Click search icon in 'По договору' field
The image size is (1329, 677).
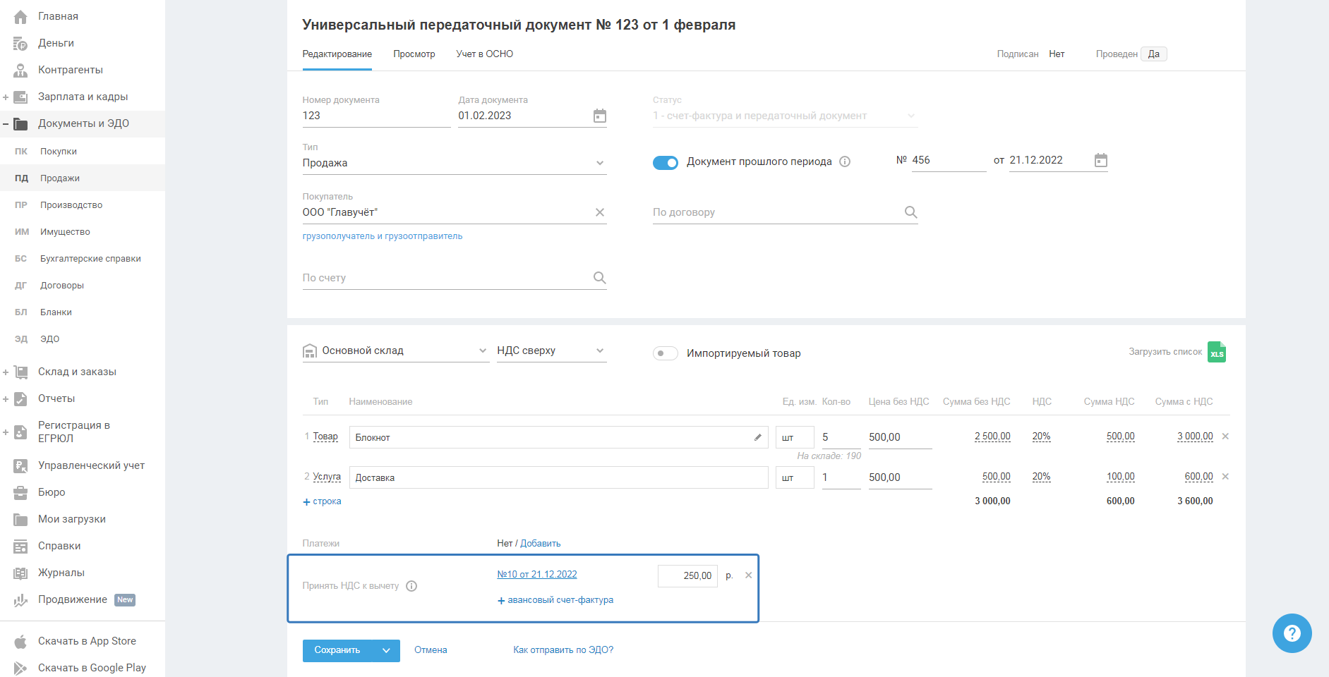pos(910,212)
